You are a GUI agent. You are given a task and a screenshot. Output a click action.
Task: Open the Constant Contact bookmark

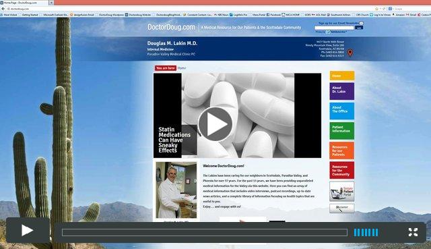tap(197, 15)
